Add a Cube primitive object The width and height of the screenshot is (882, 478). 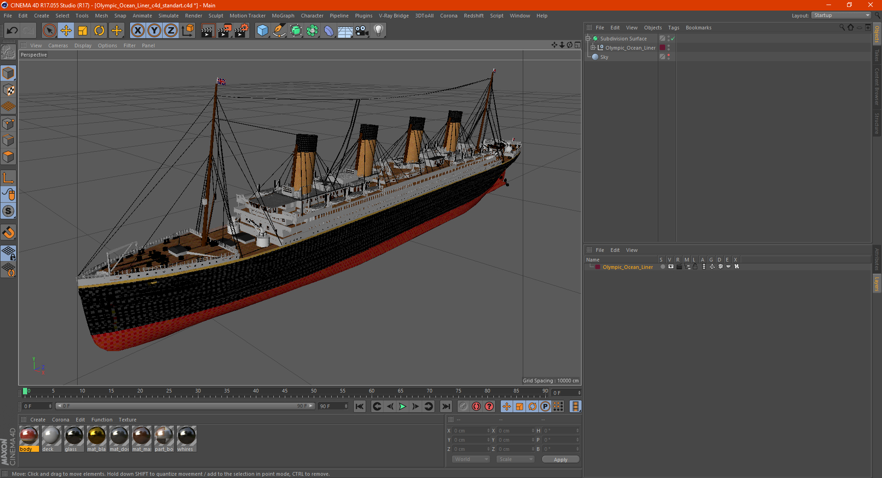pos(262,31)
